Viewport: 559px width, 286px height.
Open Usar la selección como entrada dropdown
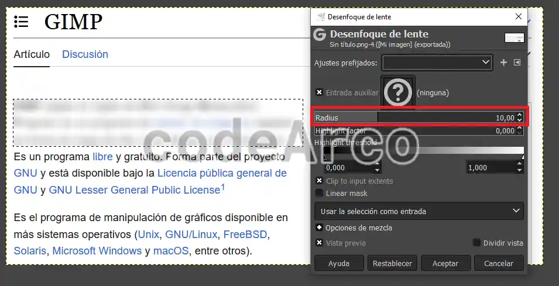[419, 211]
